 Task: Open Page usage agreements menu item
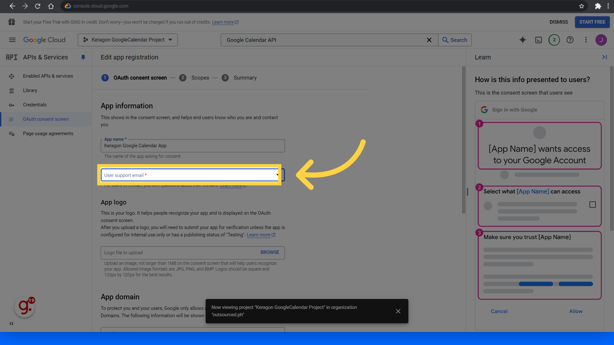click(48, 134)
